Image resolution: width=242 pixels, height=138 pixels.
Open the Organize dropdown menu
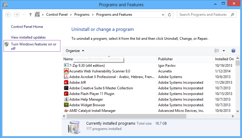tap(75, 51)
